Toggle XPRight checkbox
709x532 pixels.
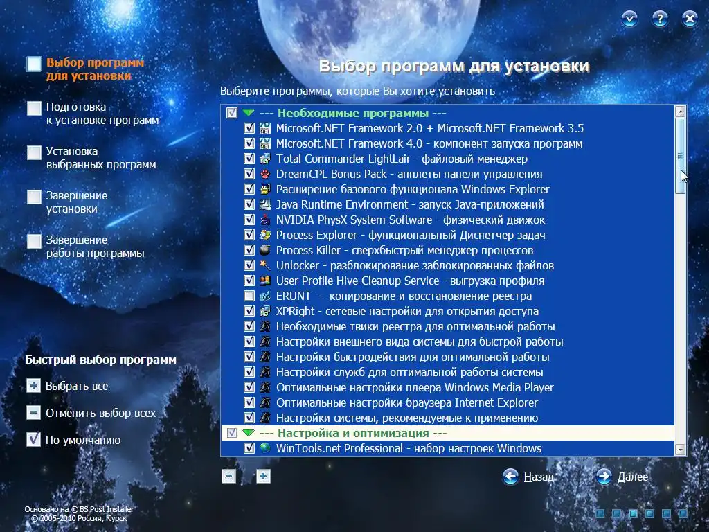(249, 311)
